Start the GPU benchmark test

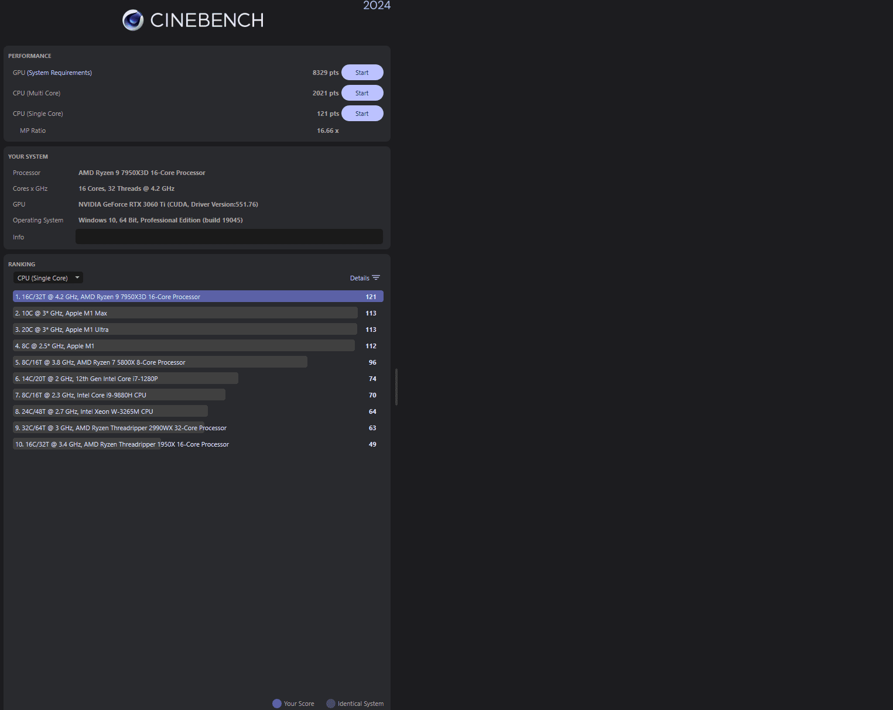click(x=362, y=73)
